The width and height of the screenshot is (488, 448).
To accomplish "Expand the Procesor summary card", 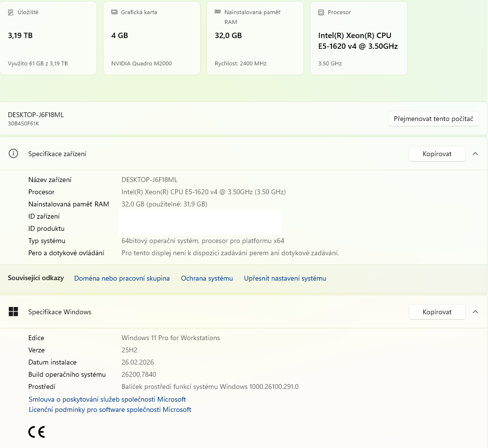I will [358, 38].
